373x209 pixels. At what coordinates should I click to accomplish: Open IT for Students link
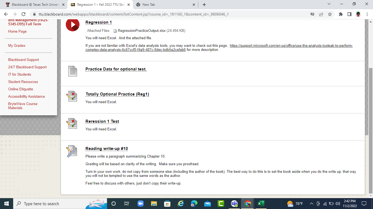coord(20,74)
